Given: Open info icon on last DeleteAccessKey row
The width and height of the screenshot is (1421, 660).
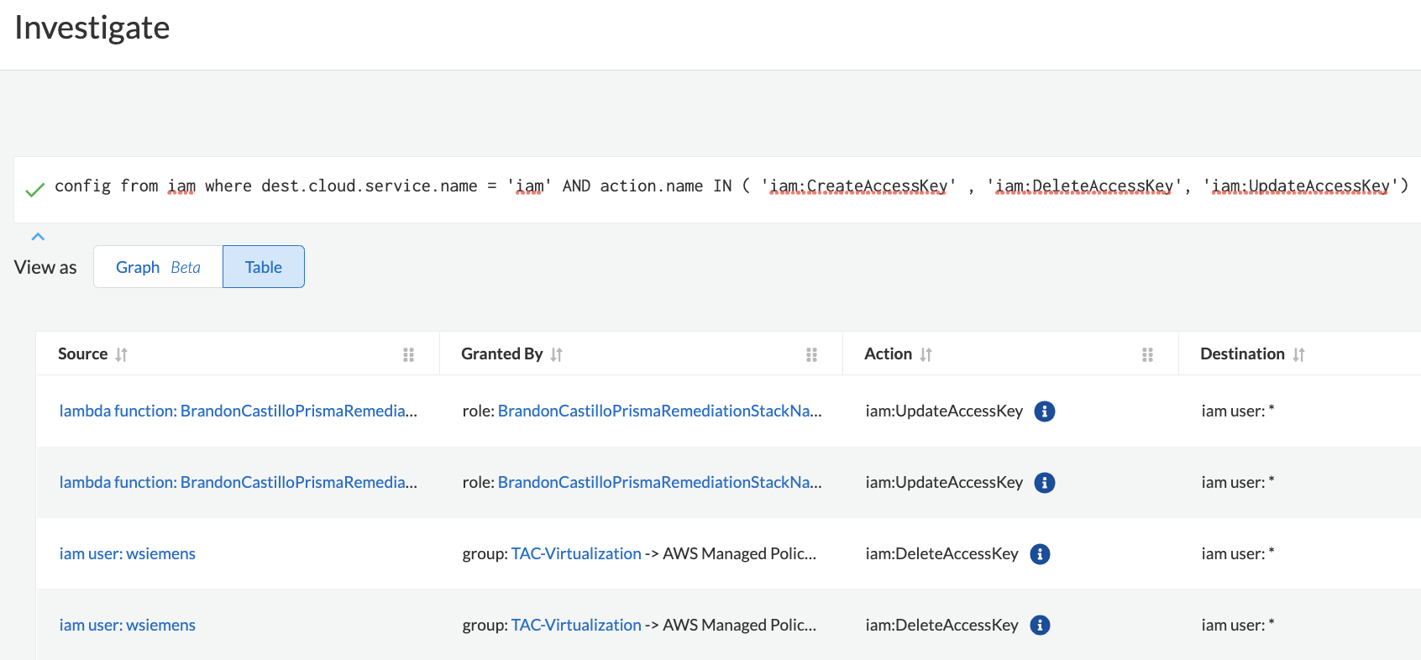Looking at the screenshot, I should (x=1040, y=626).
